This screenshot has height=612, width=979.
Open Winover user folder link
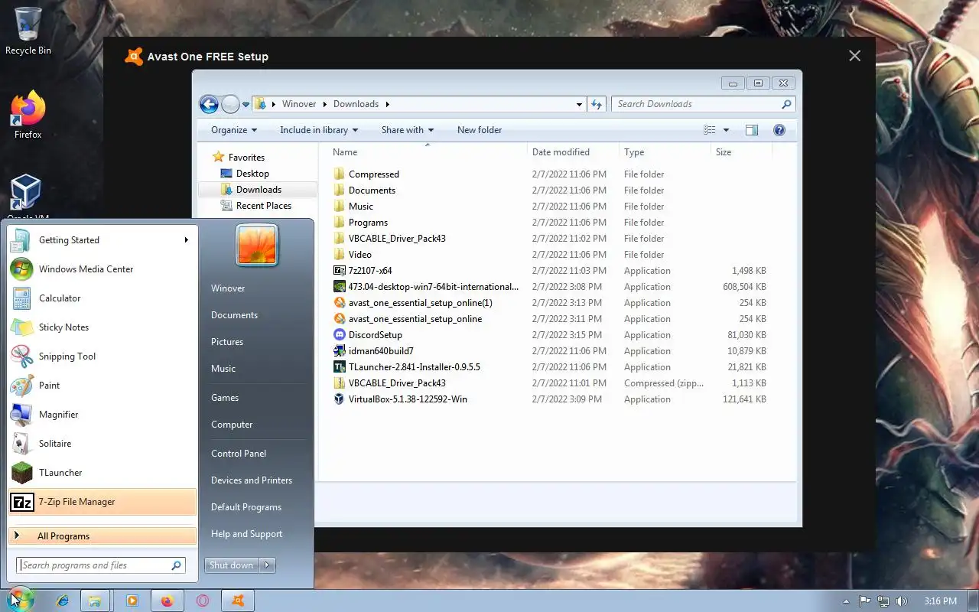[x=228, y=288]
